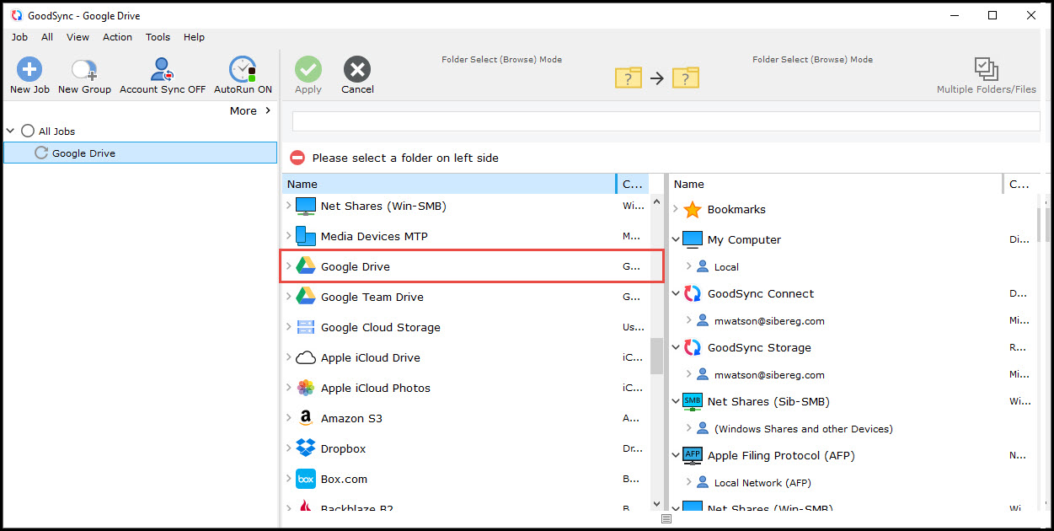Click the Apple iCloud Photos icon
Viewport: 1054px width, 531px height.
pos(306,388)
